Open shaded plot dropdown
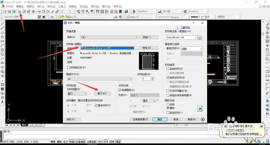This screenshot has height=145, width=270. (192, 49)
